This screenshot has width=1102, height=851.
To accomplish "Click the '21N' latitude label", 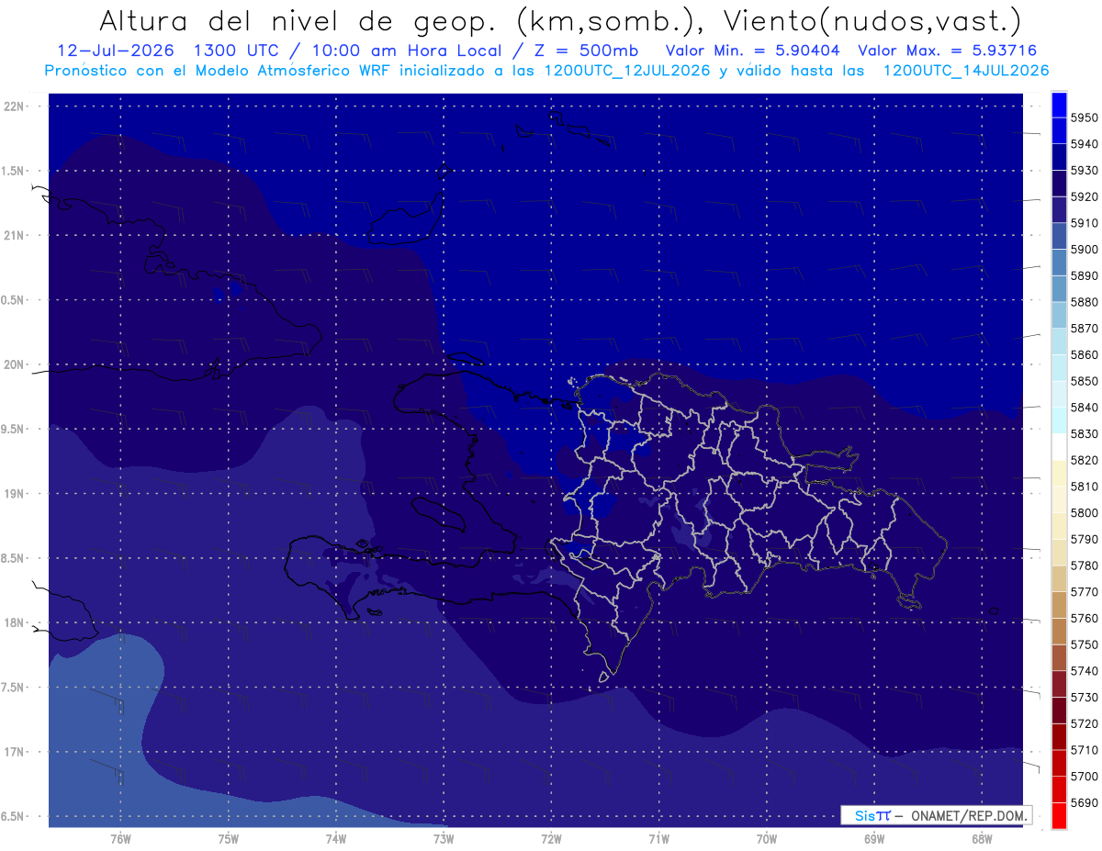I will point(15,236).
